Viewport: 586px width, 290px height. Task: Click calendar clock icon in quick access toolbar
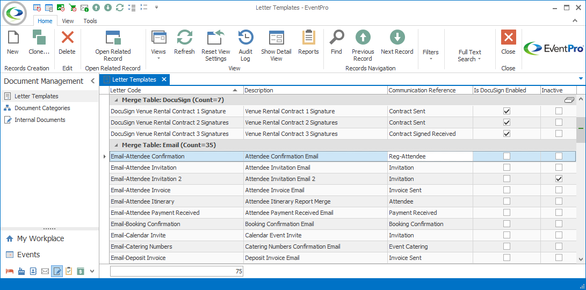pos(37,7)
